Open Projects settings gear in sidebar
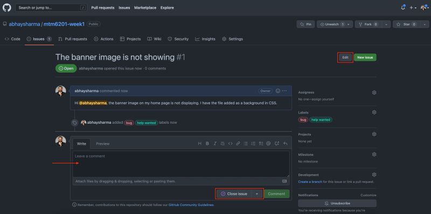The width and height of the screenshot is (431, 214). tap(374, 134)
